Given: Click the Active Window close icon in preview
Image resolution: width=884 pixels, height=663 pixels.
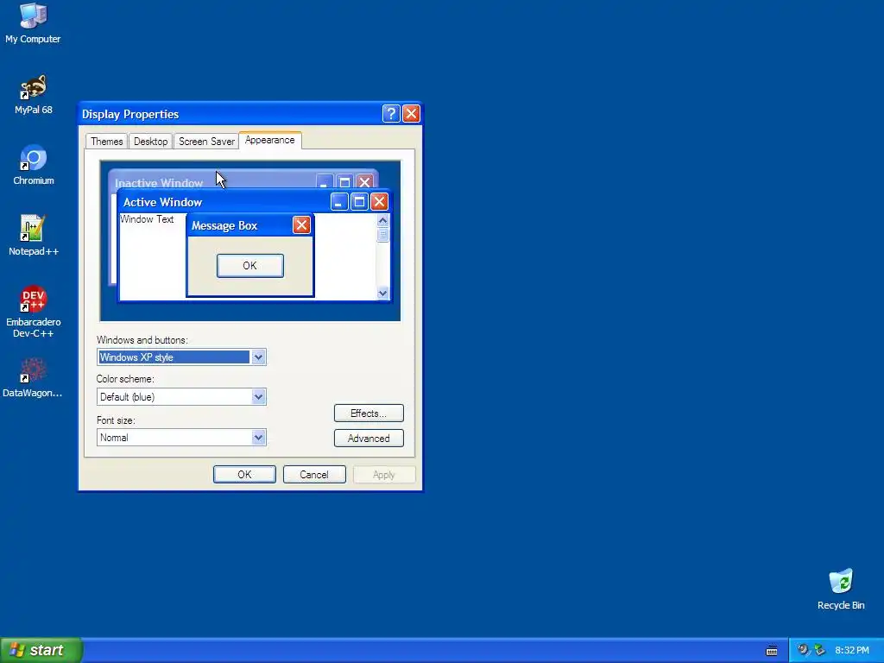Looking at the screenshot, I should [x=380, y=202].
